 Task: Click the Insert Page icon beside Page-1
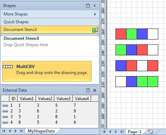[x=150, y=131]
